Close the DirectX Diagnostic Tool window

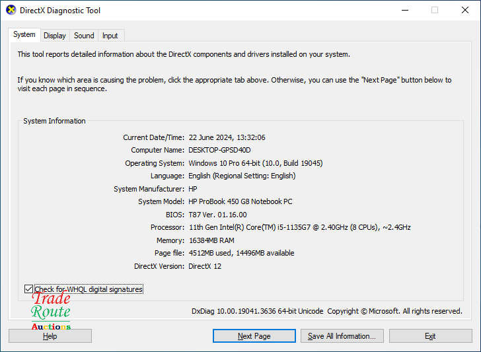(464, 11)
